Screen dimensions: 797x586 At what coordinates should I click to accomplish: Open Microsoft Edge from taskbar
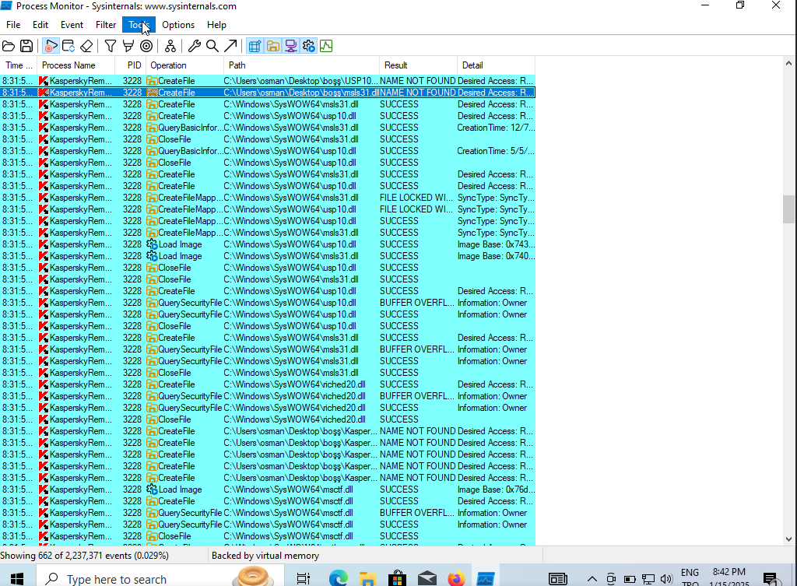pos(338,579)
